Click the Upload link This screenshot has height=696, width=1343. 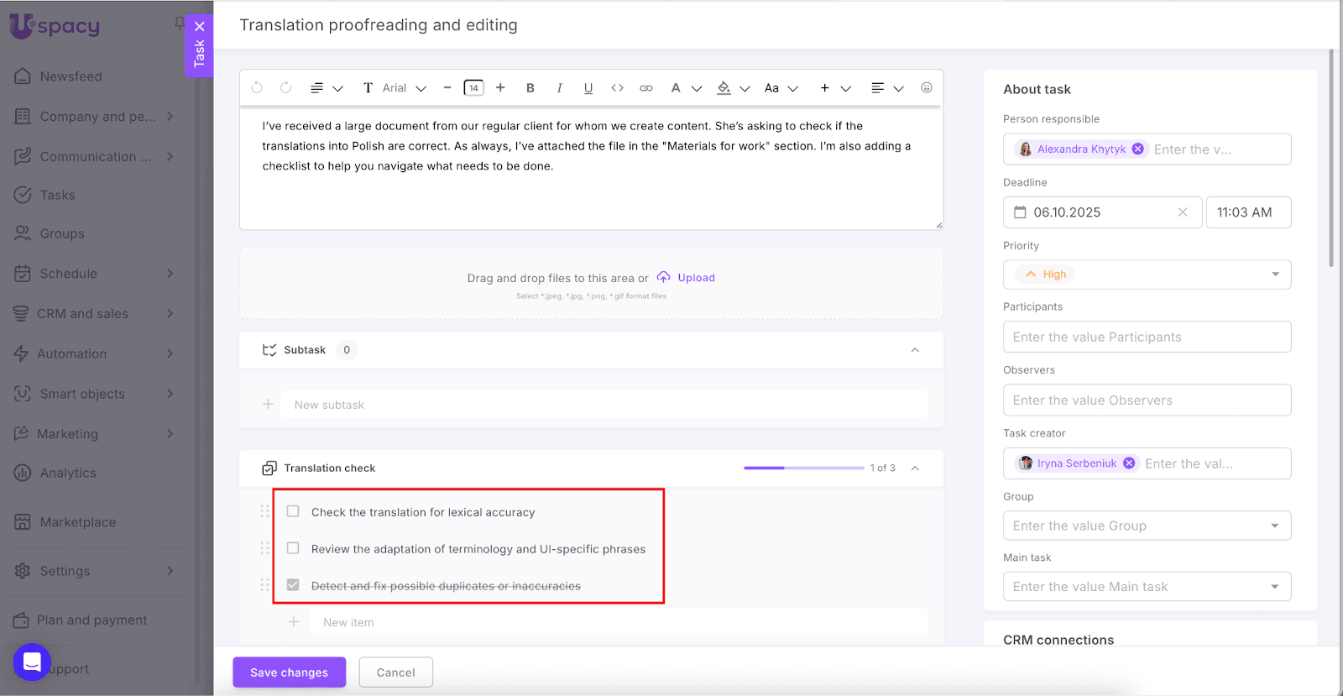tap(696, 278)
